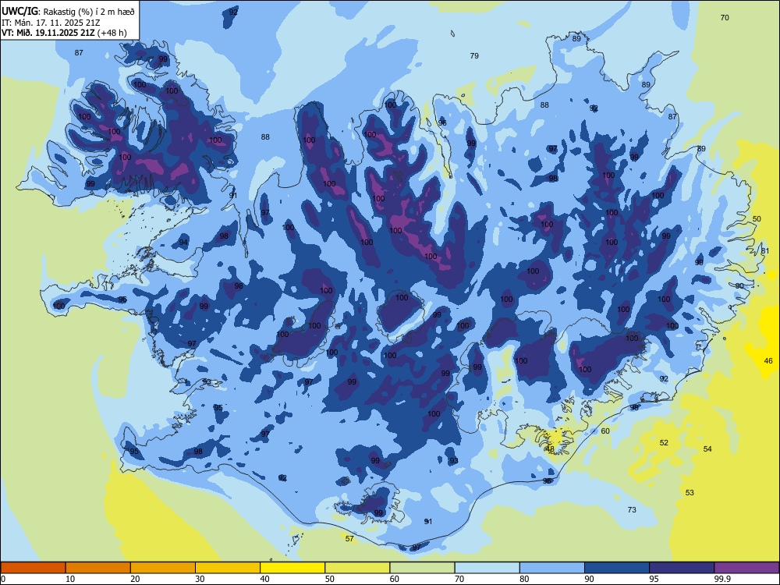Click the '53' humidity value on the map
Screen dimensions: 780x585
click(690, 492)
